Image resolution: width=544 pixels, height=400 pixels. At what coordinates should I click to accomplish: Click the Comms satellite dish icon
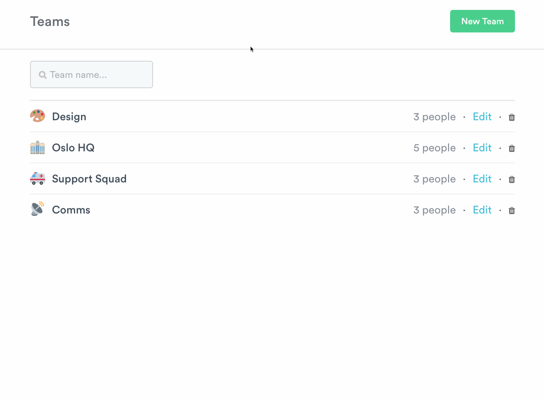point(38,209)
